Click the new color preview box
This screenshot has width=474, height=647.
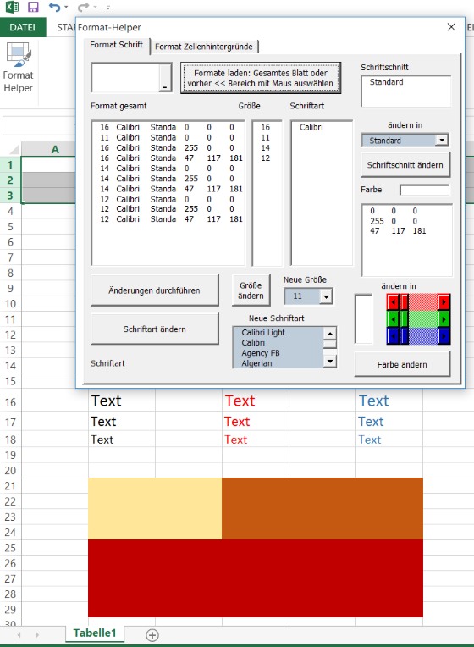(x=363, y=318)
